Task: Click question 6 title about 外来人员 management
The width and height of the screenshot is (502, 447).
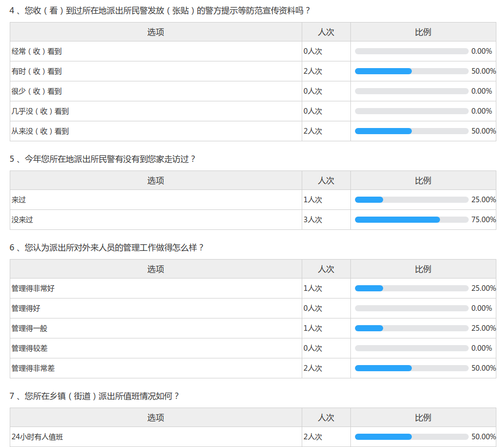Action: coord(107,247)
